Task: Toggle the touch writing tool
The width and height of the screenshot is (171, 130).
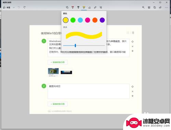Action: pyautogui.click(x=67, y=8)
